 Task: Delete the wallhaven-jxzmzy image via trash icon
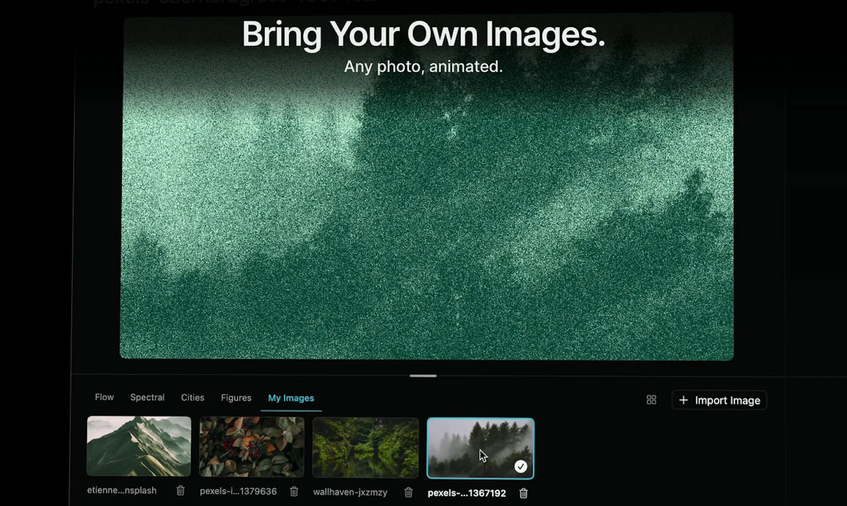(409, 492)
